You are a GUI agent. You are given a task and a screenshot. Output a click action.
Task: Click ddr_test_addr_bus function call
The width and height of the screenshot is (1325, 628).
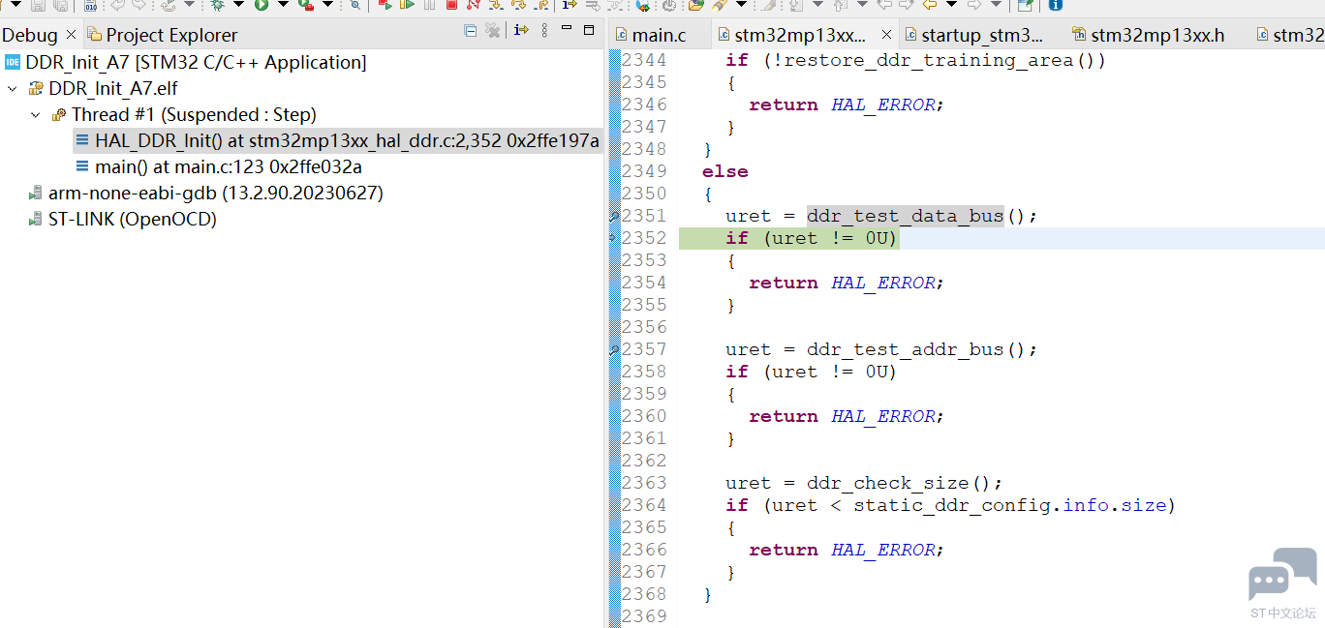[906, 349]
